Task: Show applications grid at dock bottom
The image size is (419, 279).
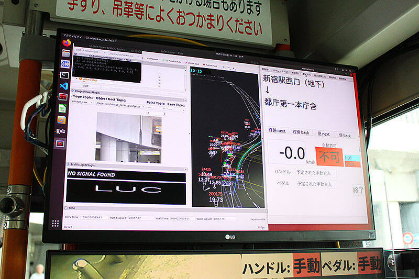Action: pos(56,223)
